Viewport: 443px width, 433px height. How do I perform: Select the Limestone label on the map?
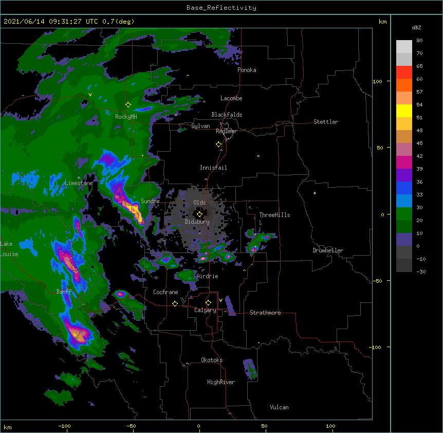(79, 183)
